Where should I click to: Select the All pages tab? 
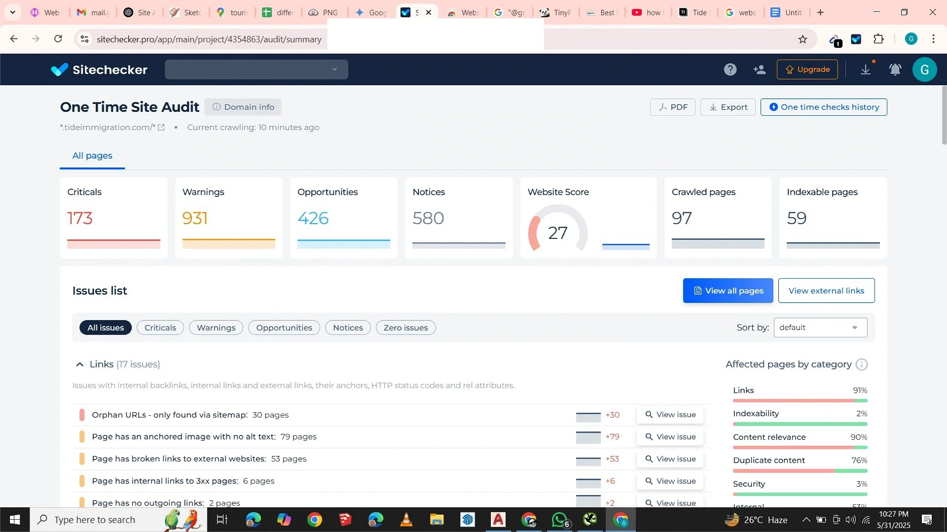92,156
